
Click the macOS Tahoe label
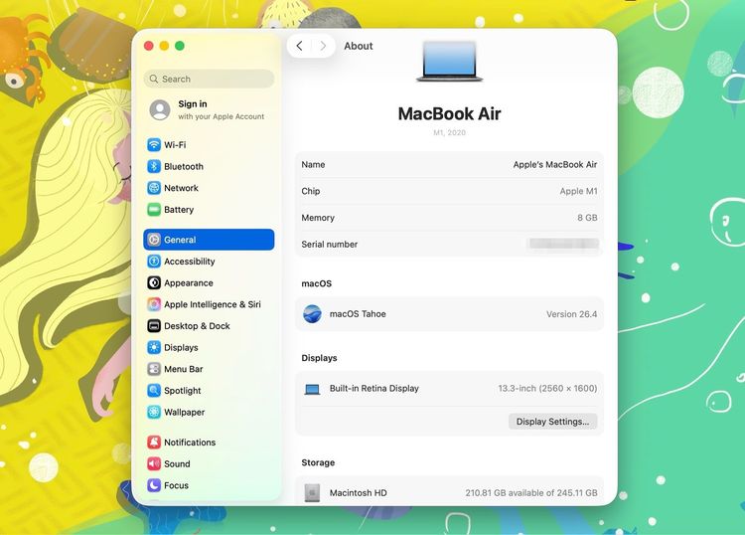358,314
